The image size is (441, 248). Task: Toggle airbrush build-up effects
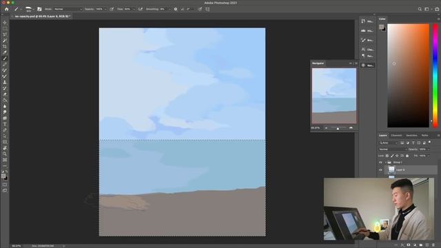141,9
